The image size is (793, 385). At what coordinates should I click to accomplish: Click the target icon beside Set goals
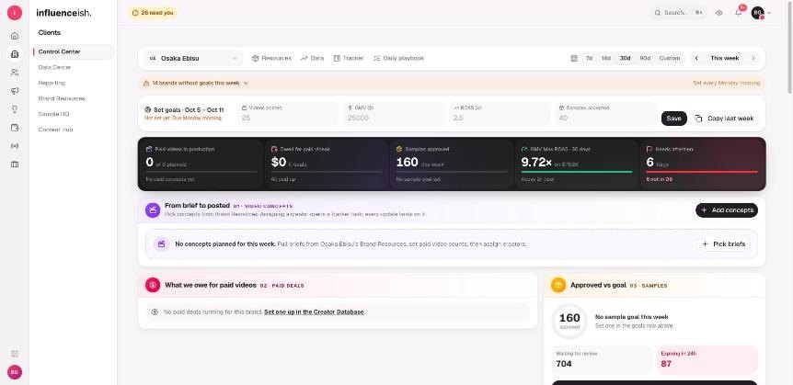click(x=148, y=109)
